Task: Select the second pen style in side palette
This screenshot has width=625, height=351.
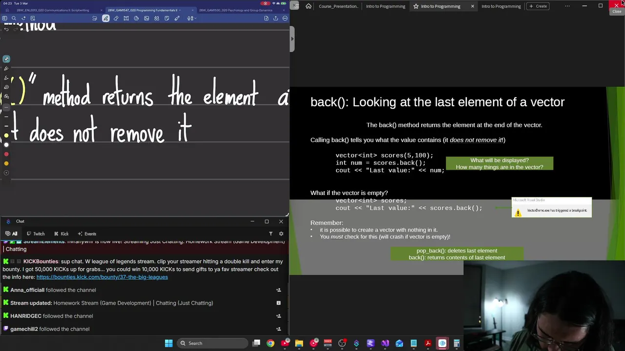Action: click(x=6, y=68)
